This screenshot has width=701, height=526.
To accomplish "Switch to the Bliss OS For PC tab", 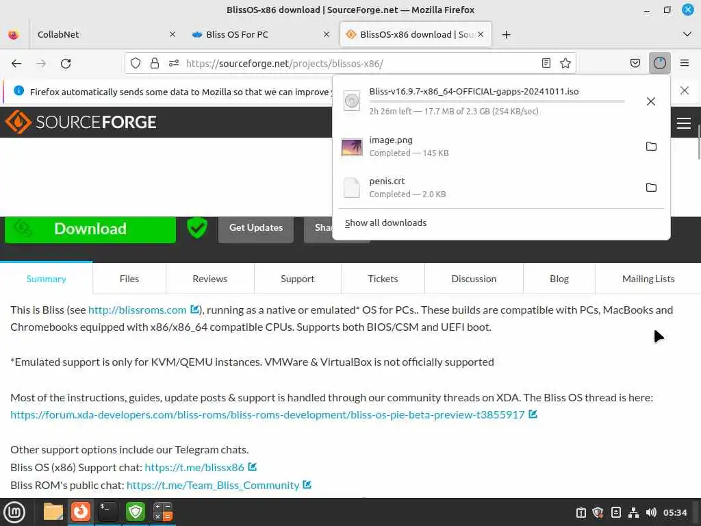I will pyautogui.click(x=262, y=34).
